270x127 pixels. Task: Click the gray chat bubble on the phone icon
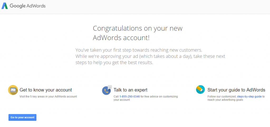click(x=110, y=87)
